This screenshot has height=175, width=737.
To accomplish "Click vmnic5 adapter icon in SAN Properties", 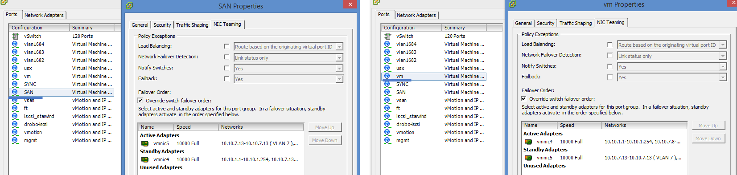I will click(144, 143).
